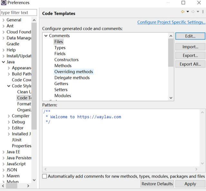Click the Eclipse Preferences window icon

pyautogui.click(x=4, y=3)
